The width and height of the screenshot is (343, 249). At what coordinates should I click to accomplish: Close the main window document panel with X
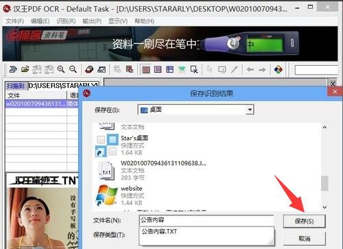(333, 84)
